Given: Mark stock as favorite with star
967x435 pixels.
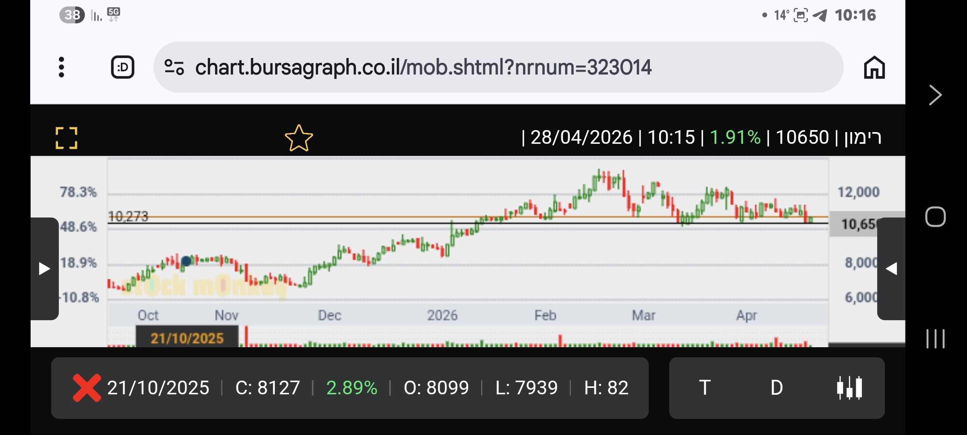Looking at the screenshot, I should (299, 138).
